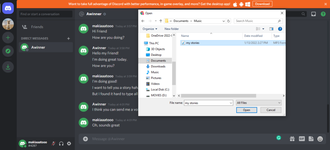This screenshot has height=150, width=330.
Task: Toggle deafen headphones icon
Action: (61, 144)
